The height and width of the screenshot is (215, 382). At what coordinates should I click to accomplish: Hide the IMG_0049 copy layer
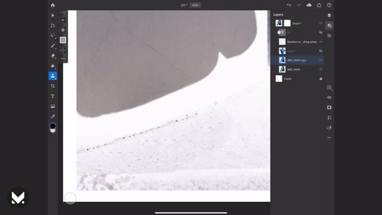321,60
